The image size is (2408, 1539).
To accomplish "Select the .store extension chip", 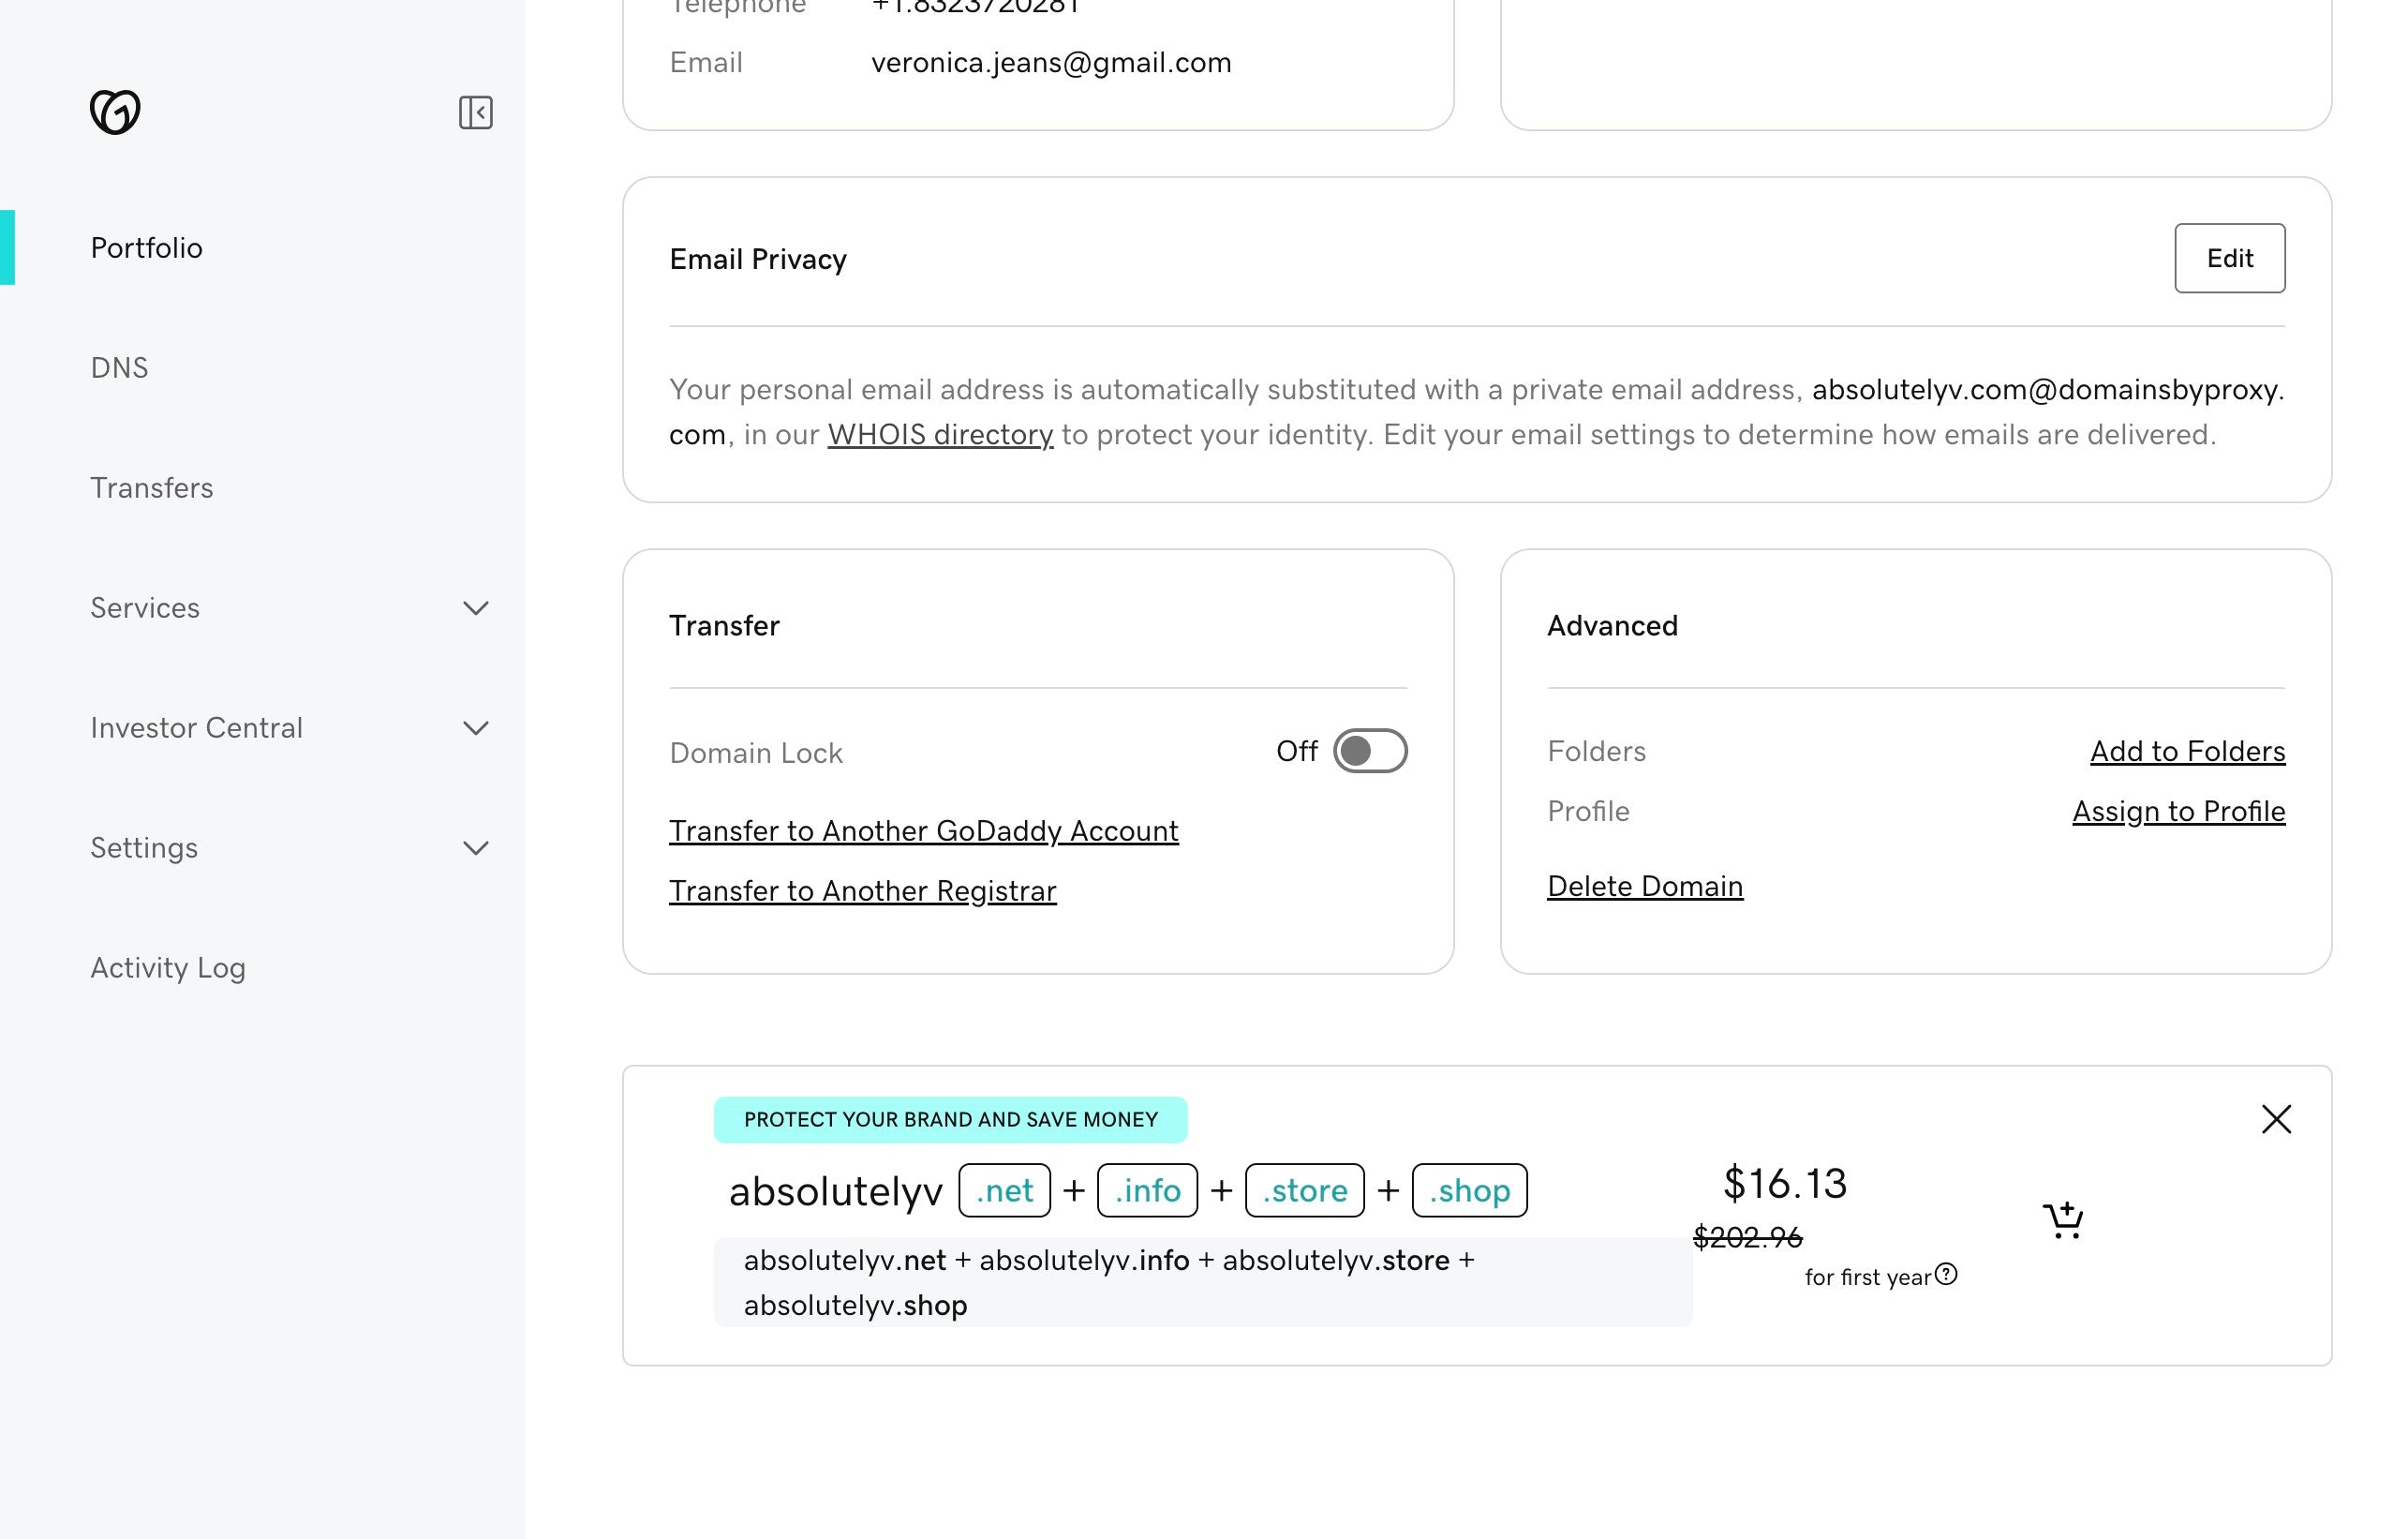I will coord(1303,1189).
